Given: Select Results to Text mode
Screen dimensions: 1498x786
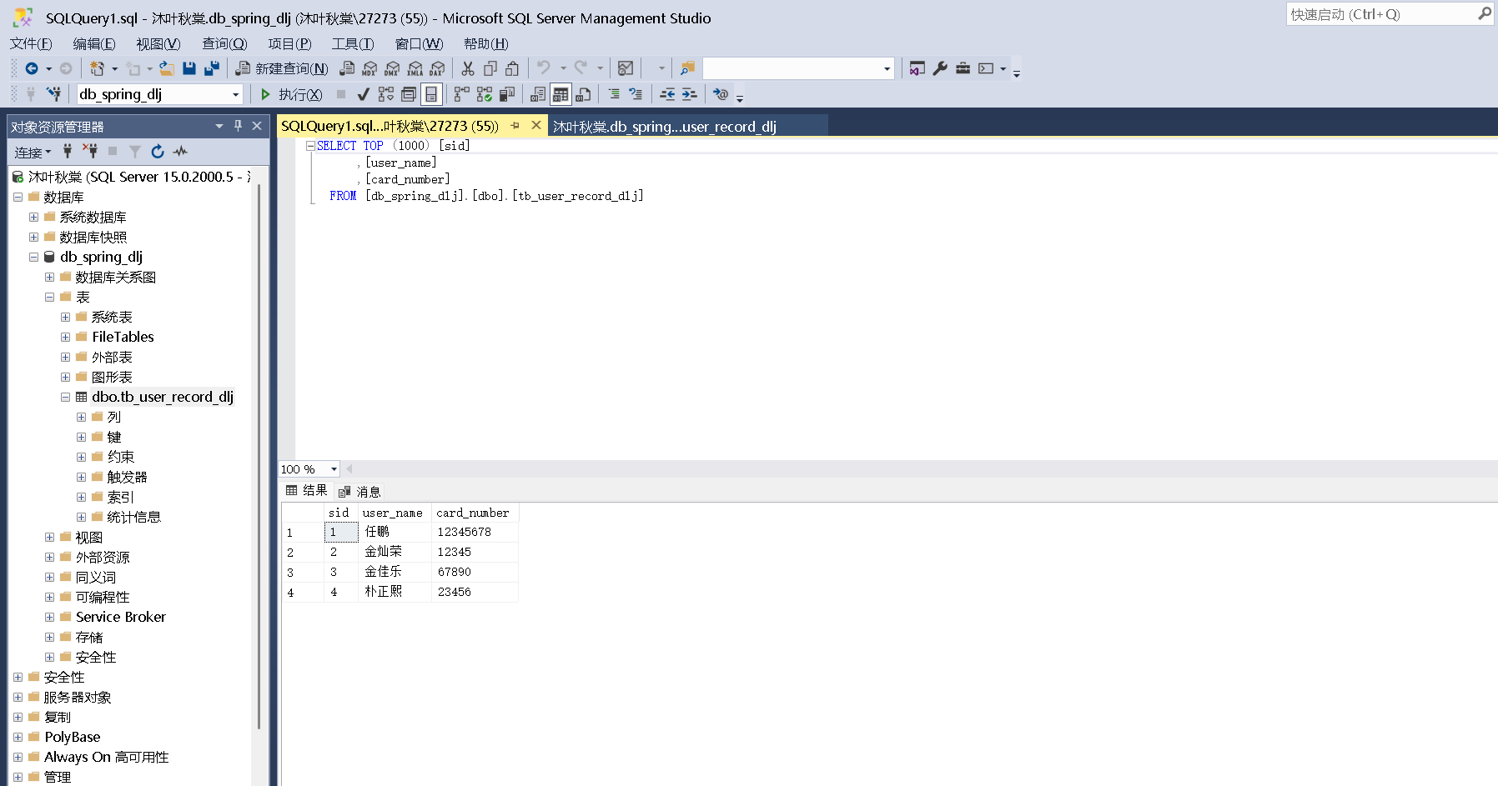Looking at the screenshot, I should click(538, 94).
